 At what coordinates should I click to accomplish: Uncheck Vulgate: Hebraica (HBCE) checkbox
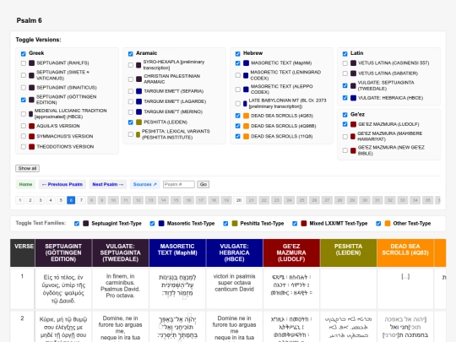click(345, 98)
